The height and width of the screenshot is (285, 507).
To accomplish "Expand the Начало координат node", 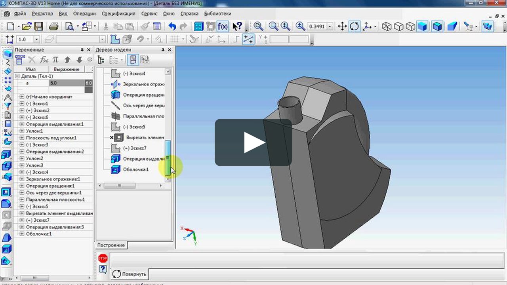I will tap(22, 97).
